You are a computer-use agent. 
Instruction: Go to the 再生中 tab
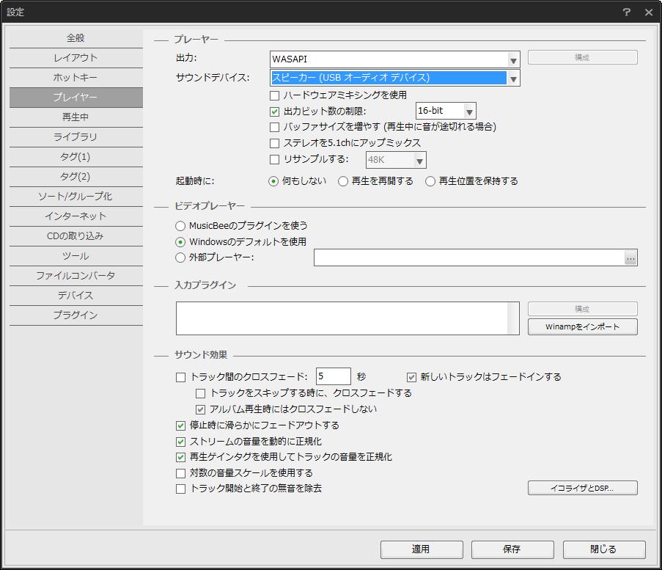76,117
